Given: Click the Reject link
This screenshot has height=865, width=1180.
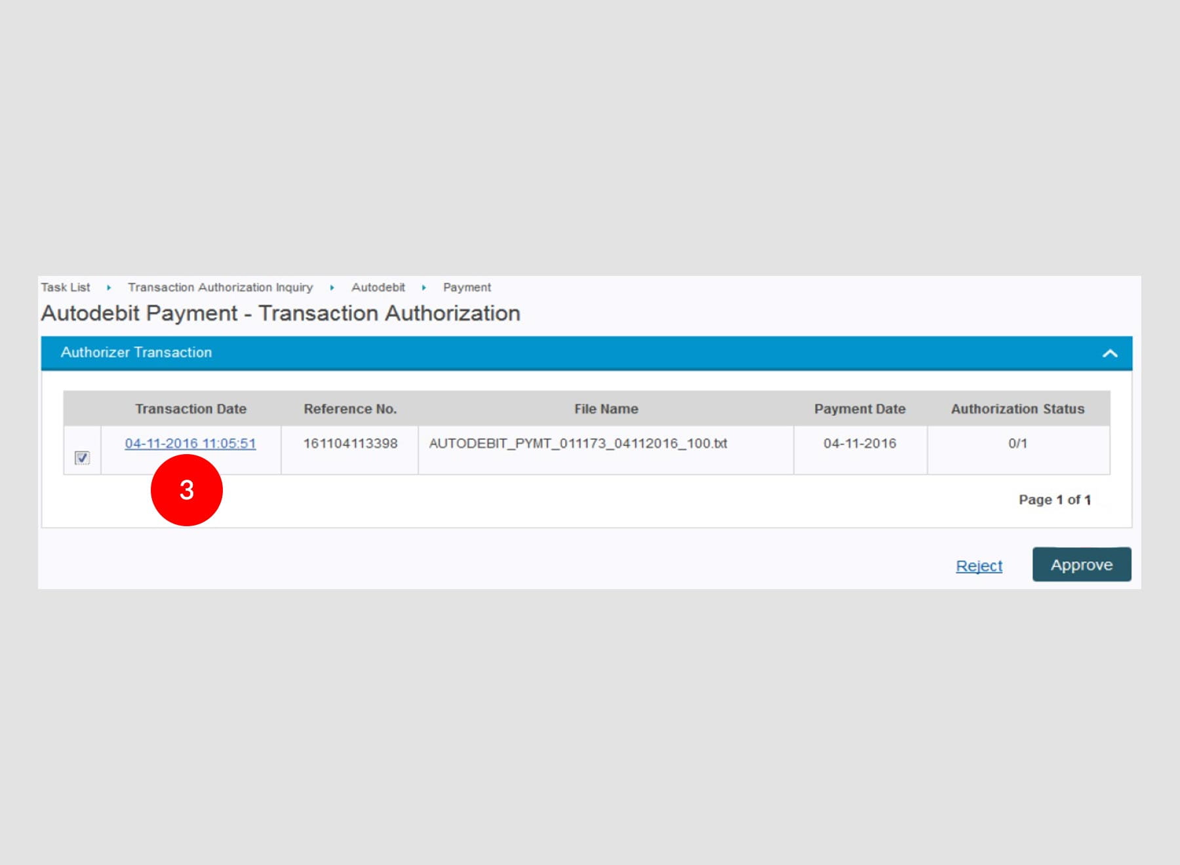Looking at the screenshot, I should pos(979,566).
